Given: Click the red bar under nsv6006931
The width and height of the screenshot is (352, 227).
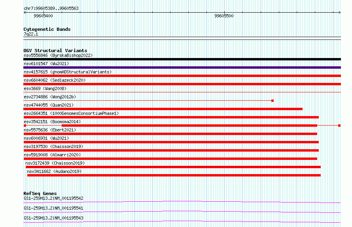Looking at the screenshot, I should [x=171, y=142].
